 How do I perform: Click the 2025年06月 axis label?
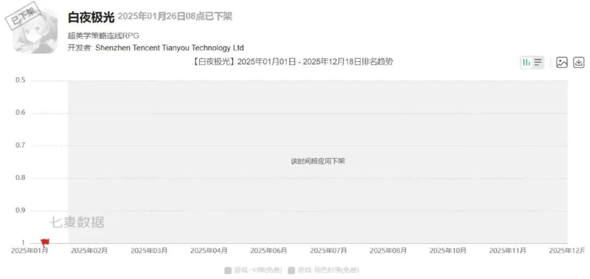click(x=269, y=251)
